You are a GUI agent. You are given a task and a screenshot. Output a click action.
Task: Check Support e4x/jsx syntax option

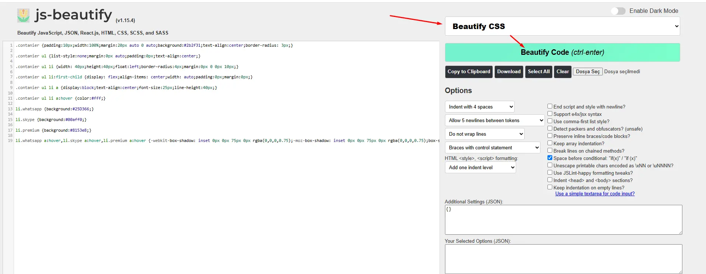coord(550,114)
